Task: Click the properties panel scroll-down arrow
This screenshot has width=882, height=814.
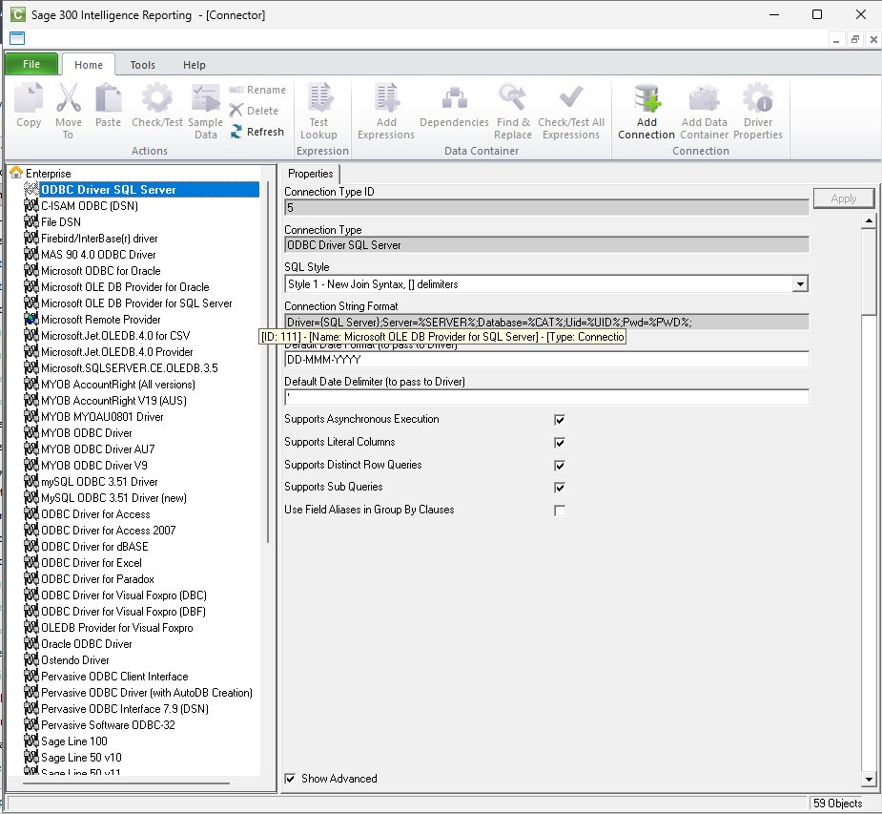Action: click(869, 780)
